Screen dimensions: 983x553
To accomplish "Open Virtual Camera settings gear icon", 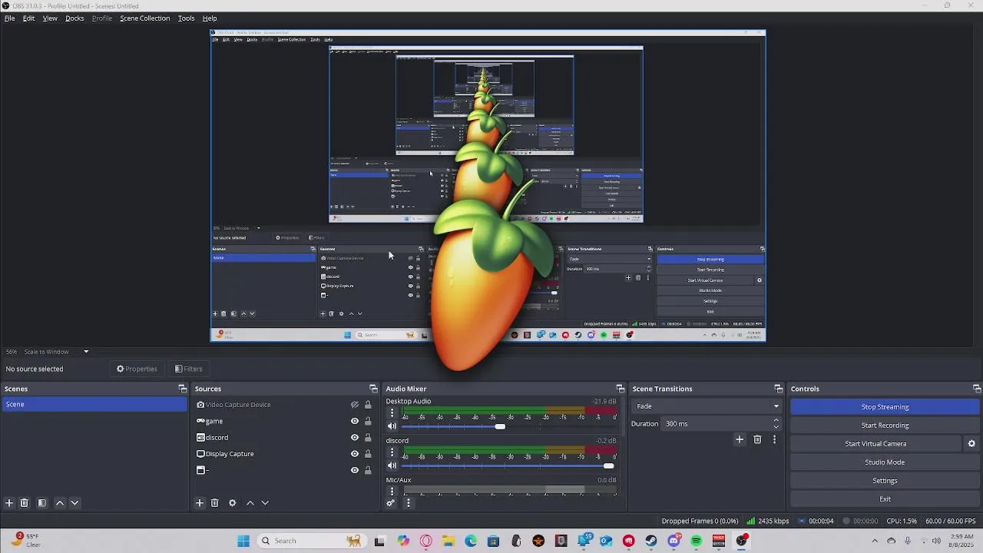I will [971, 444].
